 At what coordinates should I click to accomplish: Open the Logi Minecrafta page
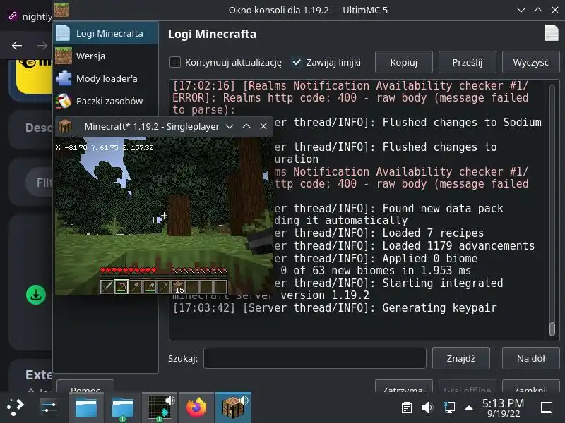106,33
